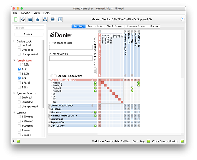
Task: Open the load preset folder icon
Action: pos(30,19)
